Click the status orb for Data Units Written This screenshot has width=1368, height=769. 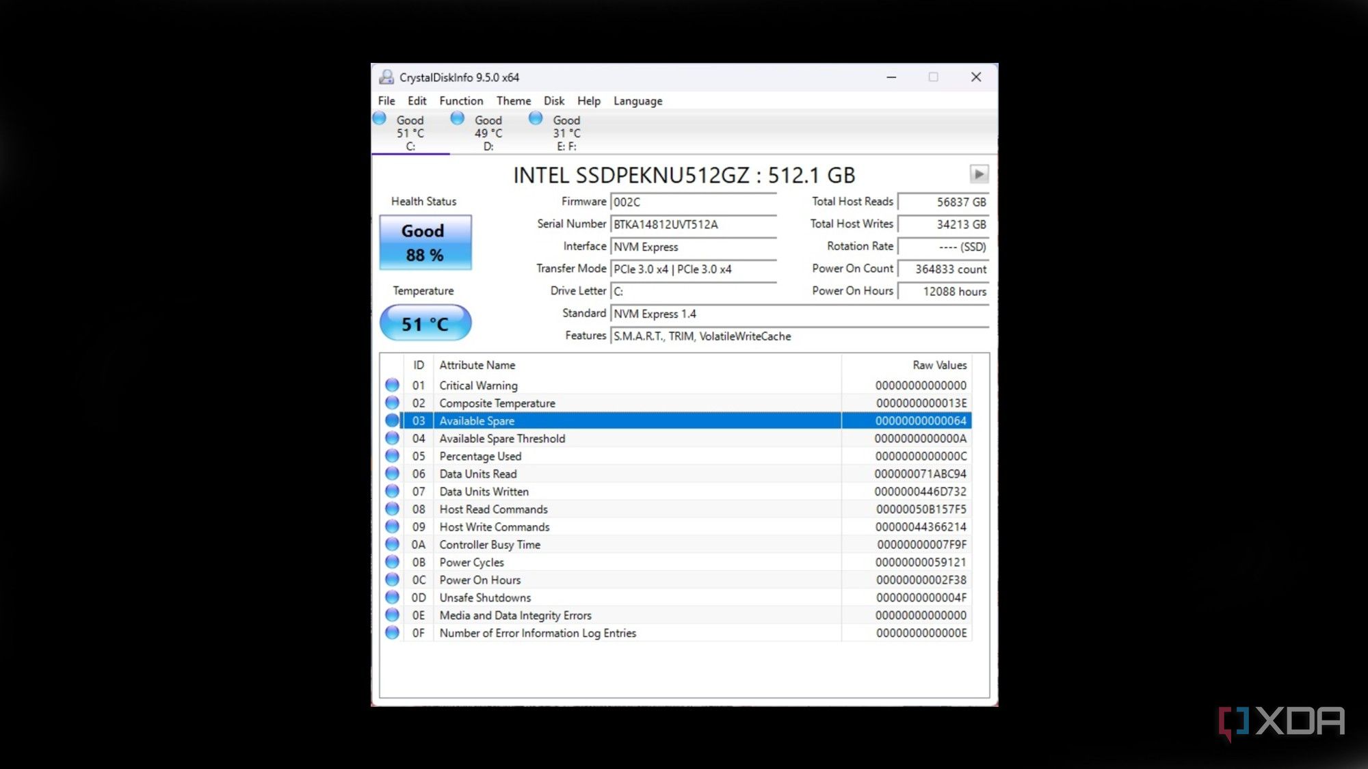[x=392, y=491]
